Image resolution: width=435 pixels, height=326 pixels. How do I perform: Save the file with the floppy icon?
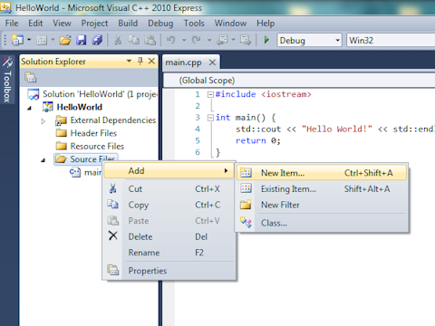click(x=81, y=40)
